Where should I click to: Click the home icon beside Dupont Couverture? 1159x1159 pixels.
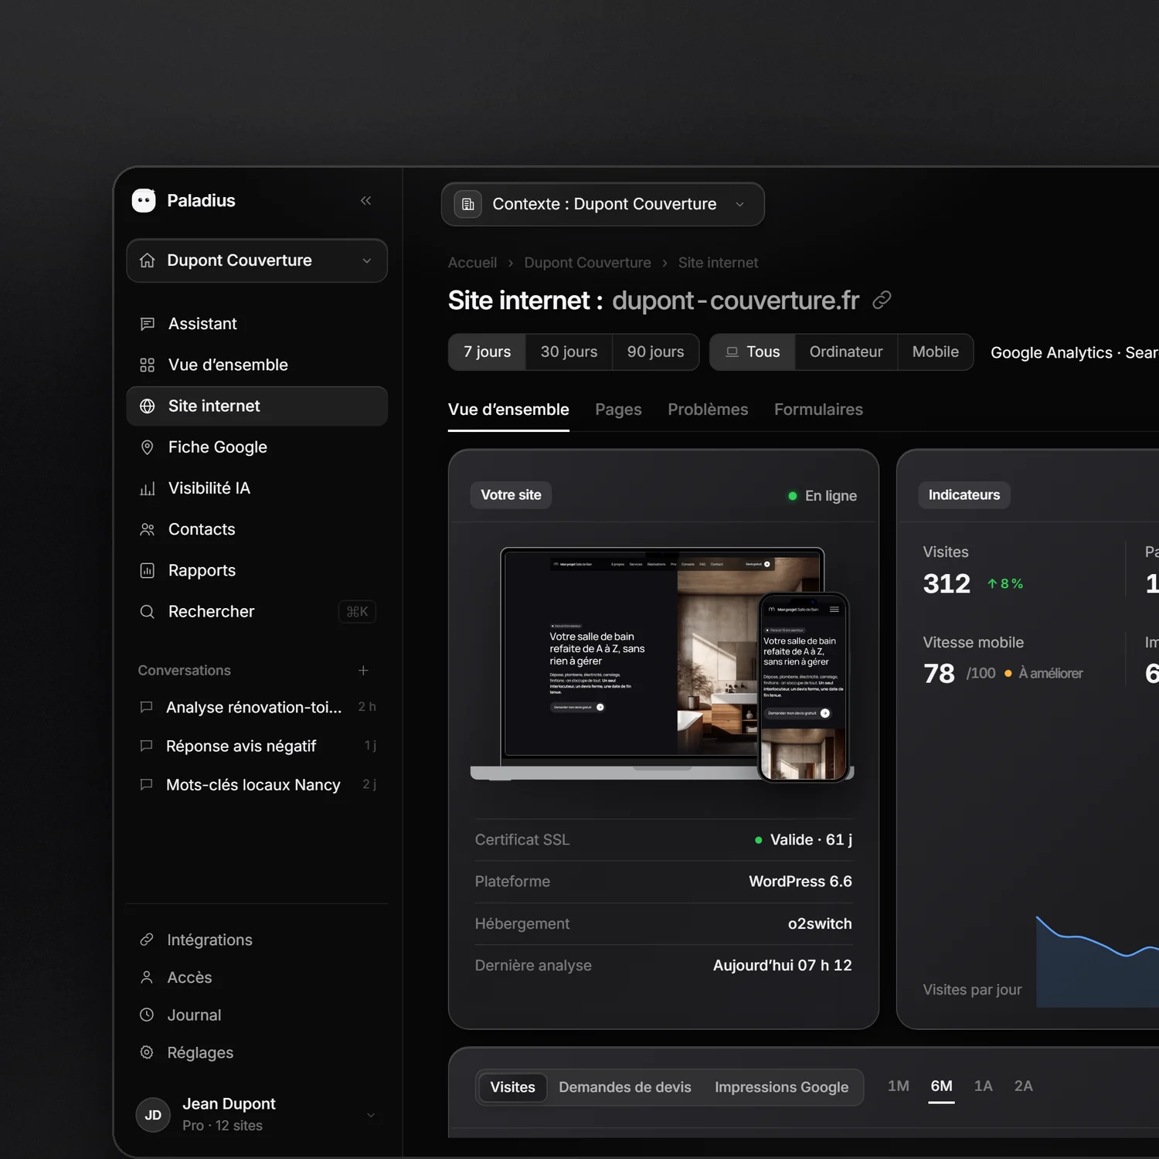coord(148,260)
